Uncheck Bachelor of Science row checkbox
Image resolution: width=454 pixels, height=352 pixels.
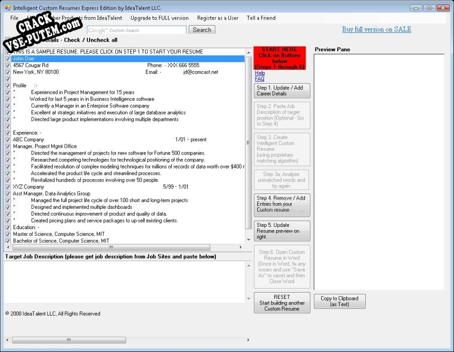[x=8, y=241]
